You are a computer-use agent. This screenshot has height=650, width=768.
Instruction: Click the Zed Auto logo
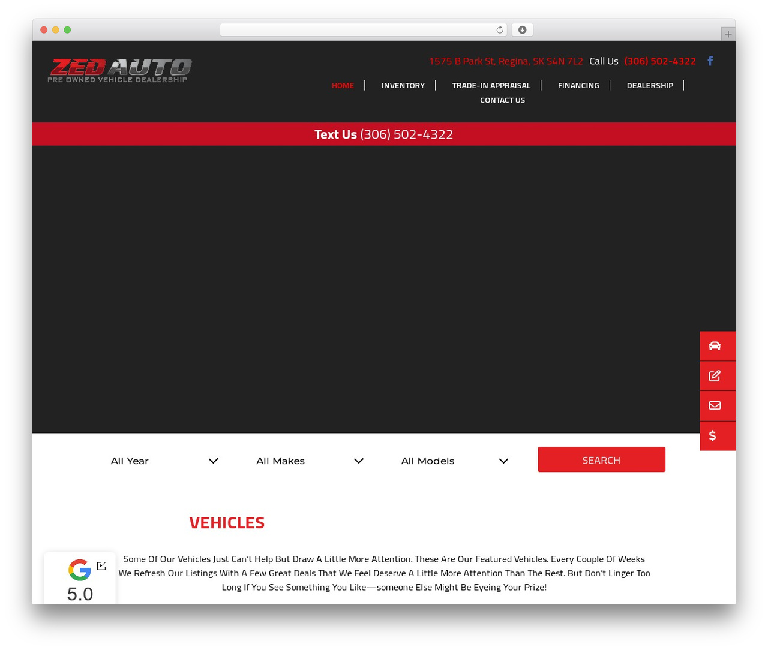coord(120,70)
